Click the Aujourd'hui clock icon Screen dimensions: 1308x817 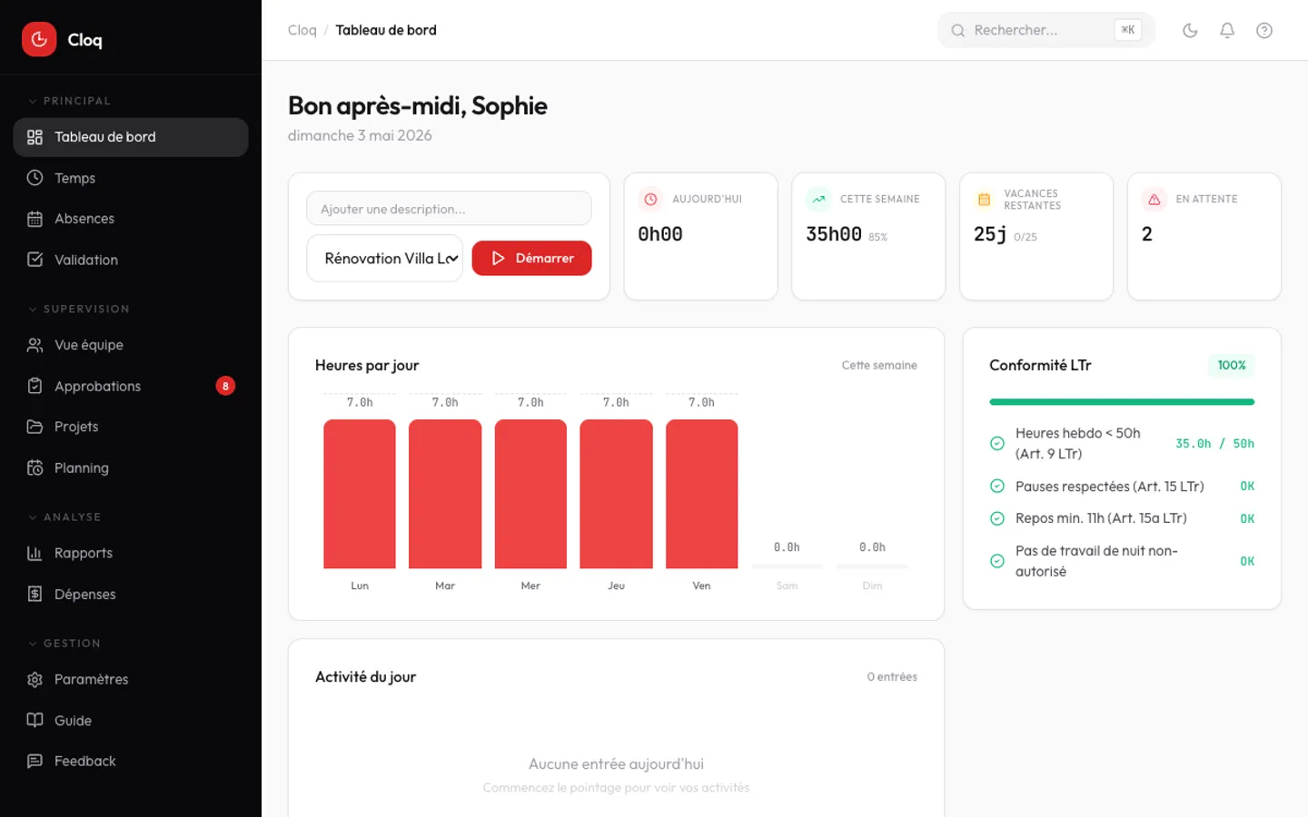[x=650, y=199]
